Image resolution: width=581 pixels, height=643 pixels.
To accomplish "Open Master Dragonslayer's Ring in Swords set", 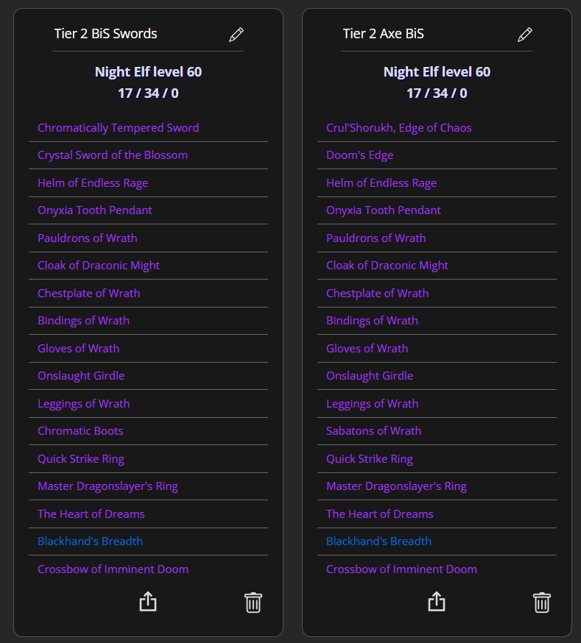I will pyautogui.click(x=108, y=486).
